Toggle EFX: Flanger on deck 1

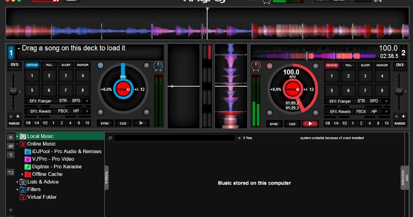click(41, 101)
